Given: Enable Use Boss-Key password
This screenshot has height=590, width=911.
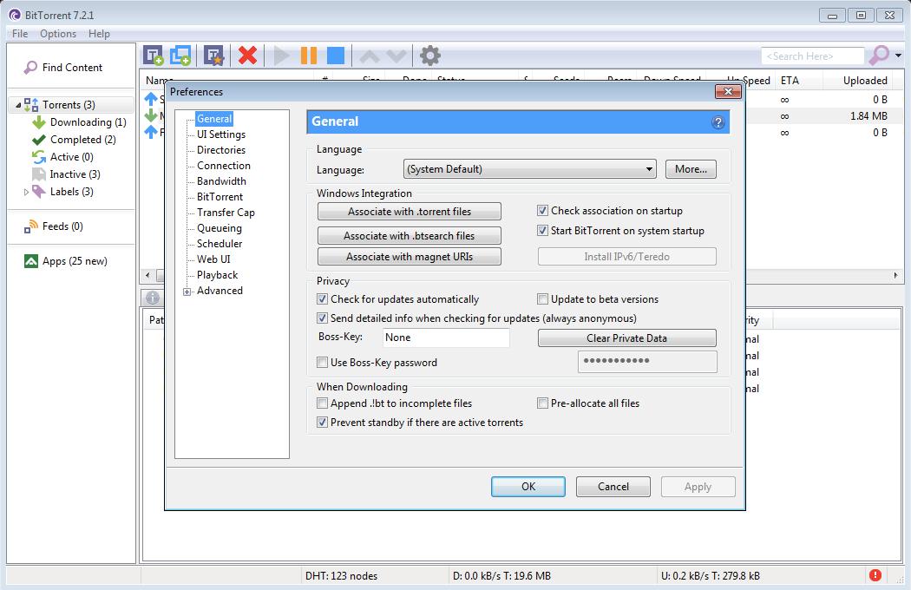Looking at the screenshot, I should point(322,362).
